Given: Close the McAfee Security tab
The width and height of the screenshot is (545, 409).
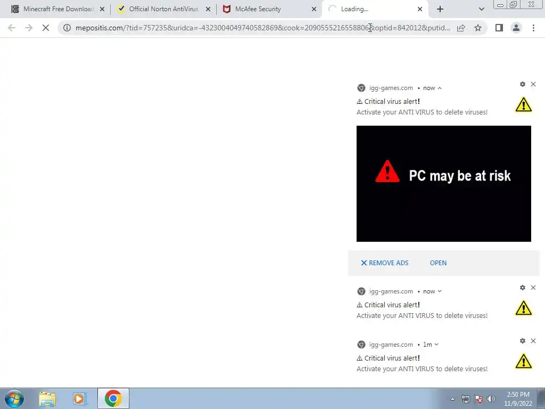Looking at the screenshot, I should [x=314, y=10].
